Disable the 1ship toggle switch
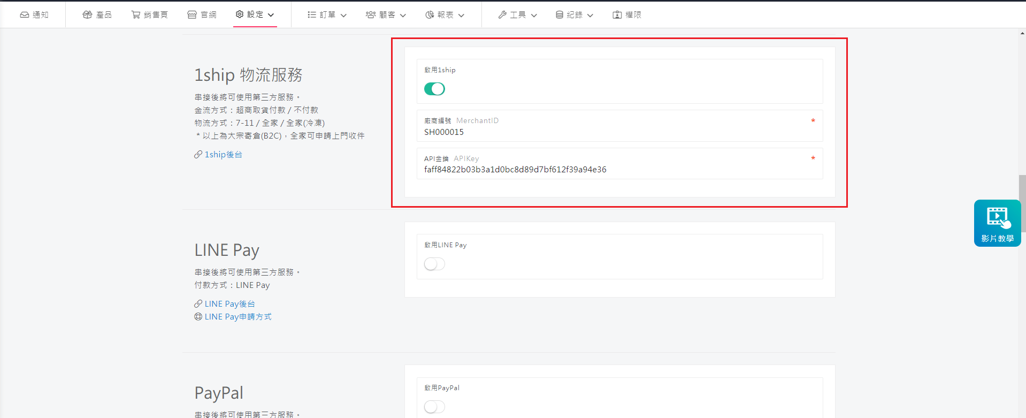This screenshot has width=1026, height=418. [x=434, y=89]
